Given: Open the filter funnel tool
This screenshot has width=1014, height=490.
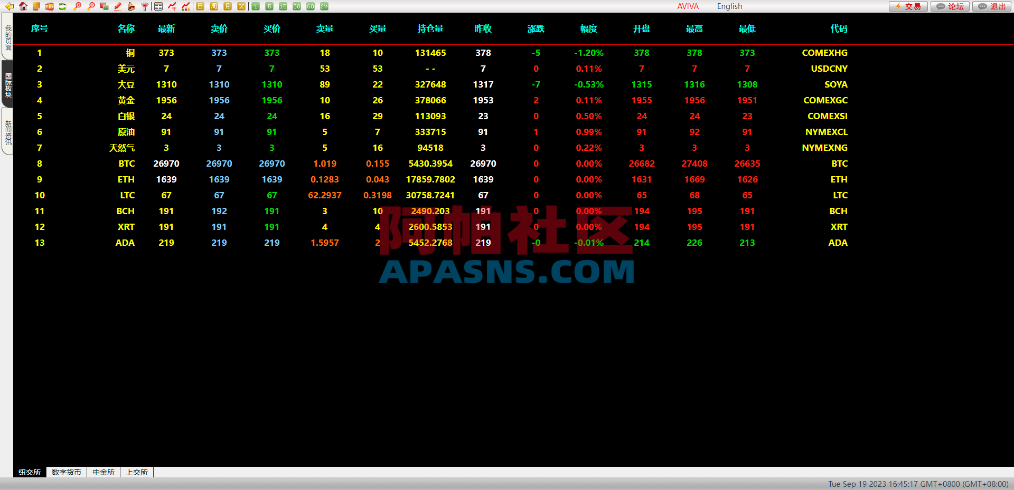Looking at the screenshot, I should (x=145, y=6).
